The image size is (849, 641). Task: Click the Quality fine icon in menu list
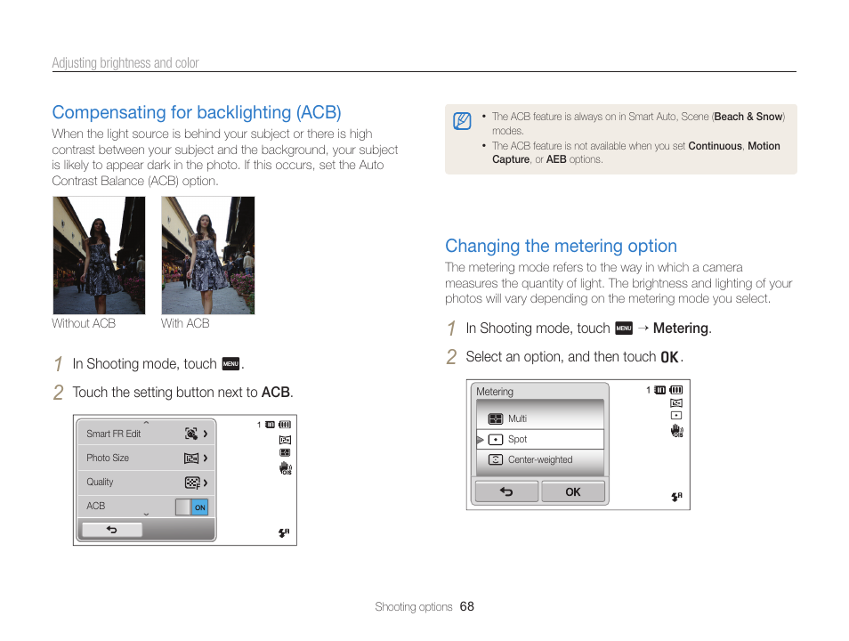coord(192,483)
